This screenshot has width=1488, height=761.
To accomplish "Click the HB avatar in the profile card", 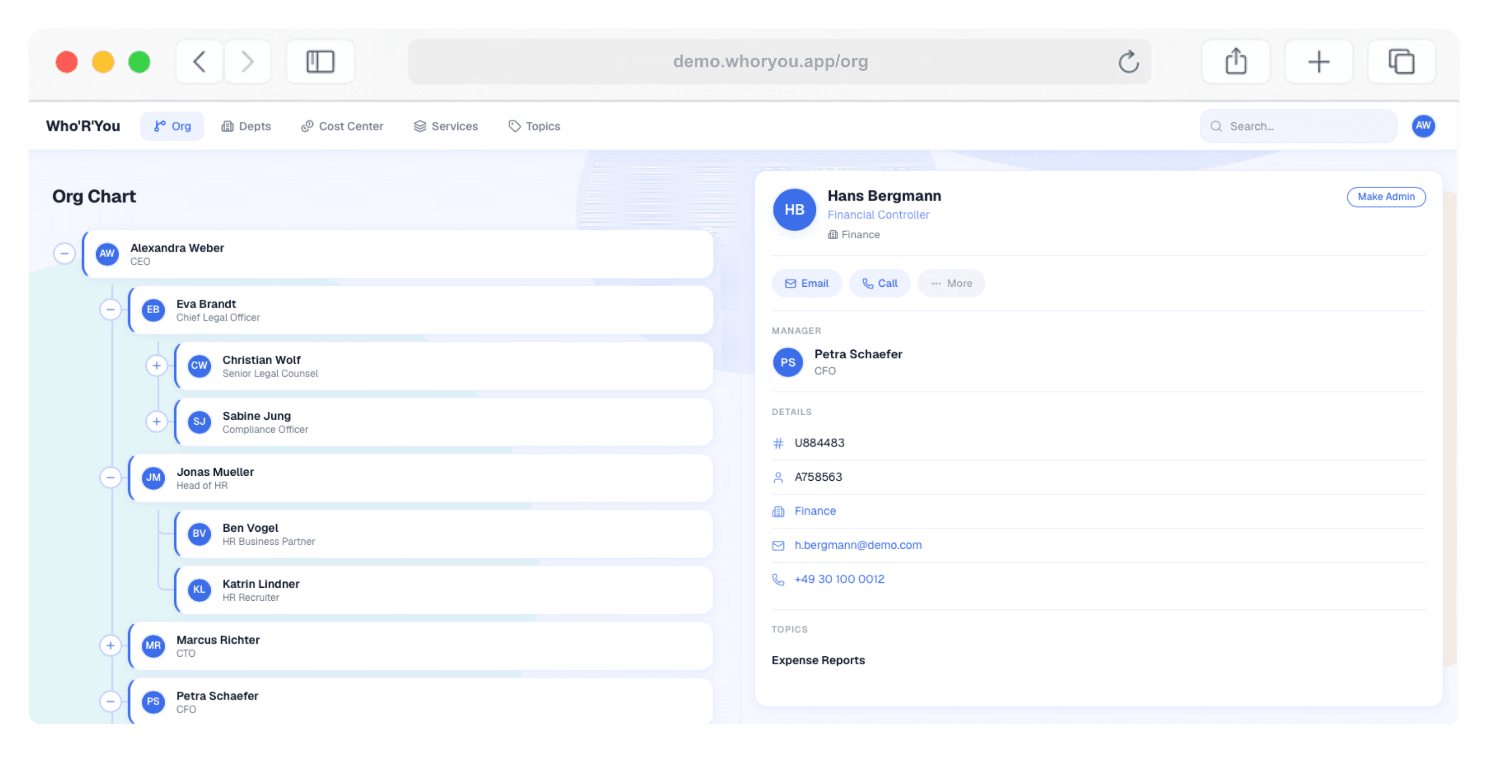I will coord(794,209).
